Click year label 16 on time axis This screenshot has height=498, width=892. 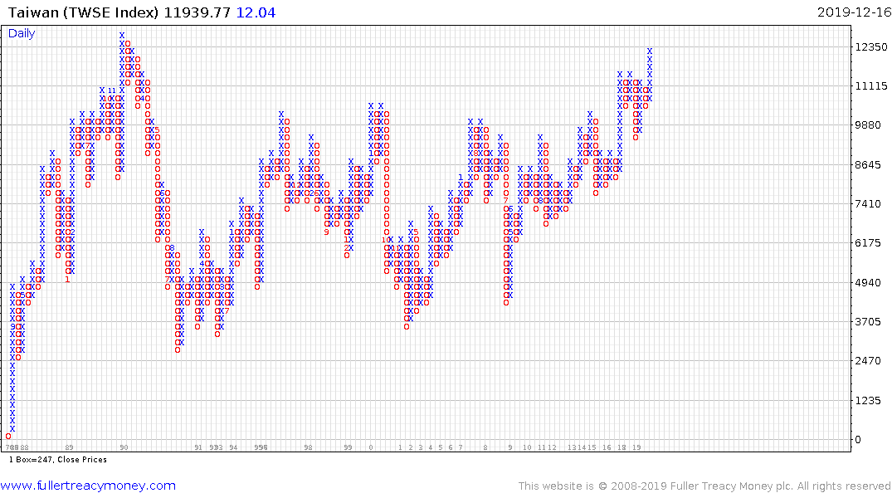(607, 447)
